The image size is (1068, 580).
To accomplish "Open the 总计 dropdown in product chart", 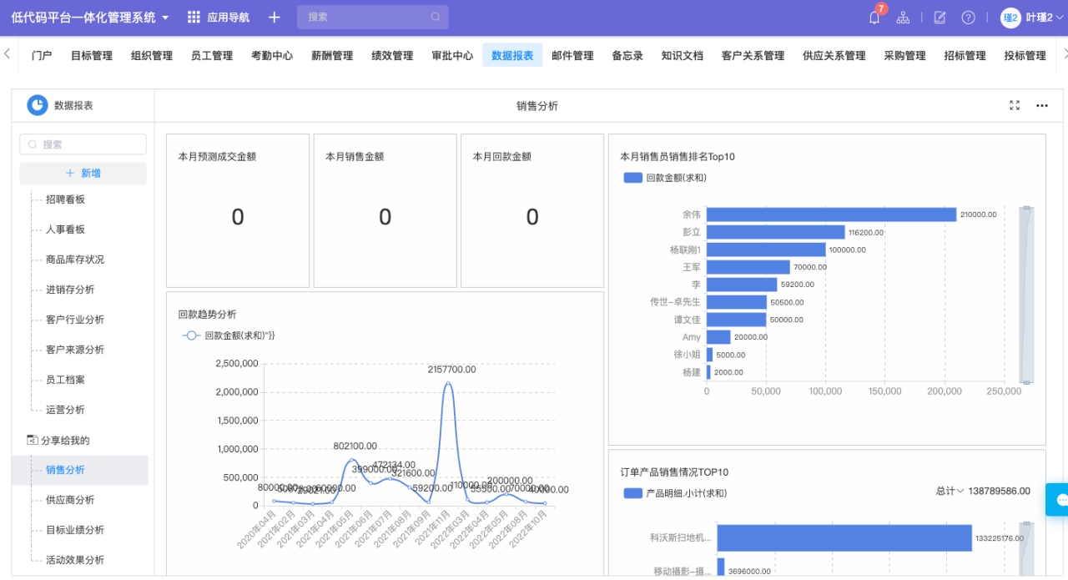I will tap(950, 492).
